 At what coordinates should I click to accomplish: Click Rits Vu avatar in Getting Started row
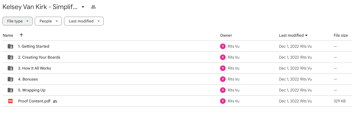pyautogui.click(x=223, y=46)
